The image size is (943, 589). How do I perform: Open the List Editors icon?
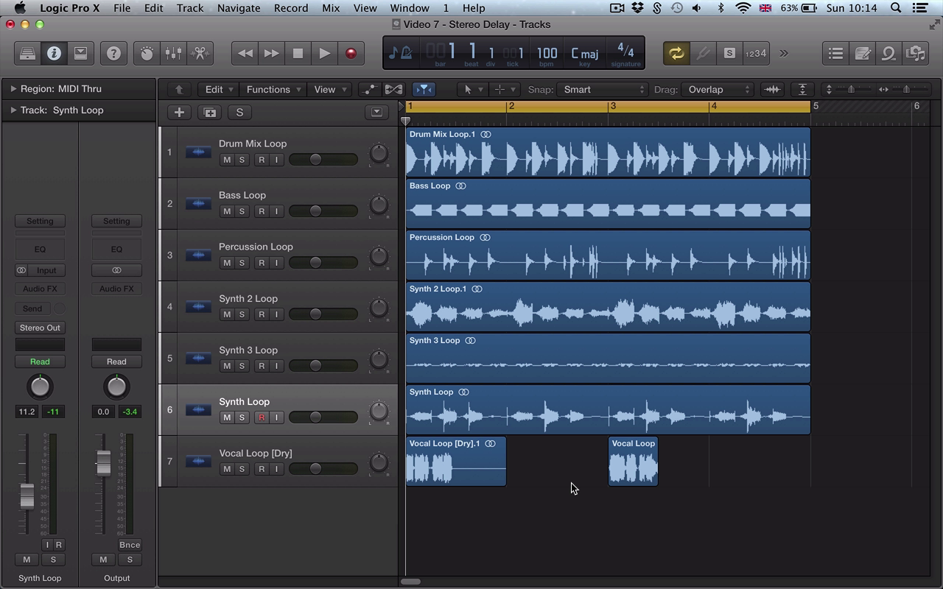pos(835,53)
